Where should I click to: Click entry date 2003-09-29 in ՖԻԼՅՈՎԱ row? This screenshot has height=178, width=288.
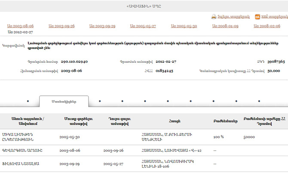click(70, 164)
